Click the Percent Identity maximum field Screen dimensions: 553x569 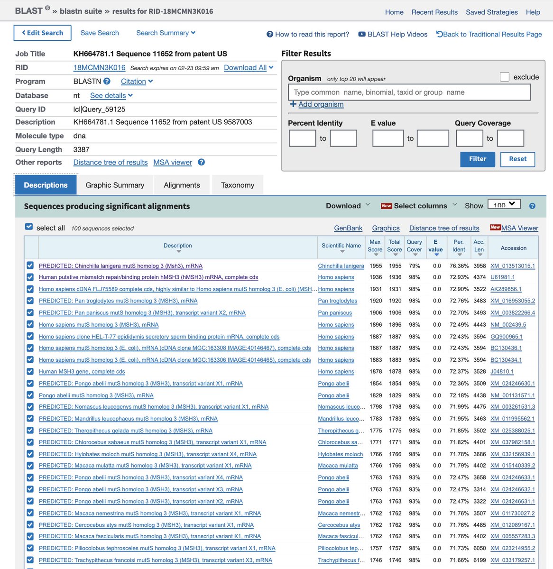[343, 138]
